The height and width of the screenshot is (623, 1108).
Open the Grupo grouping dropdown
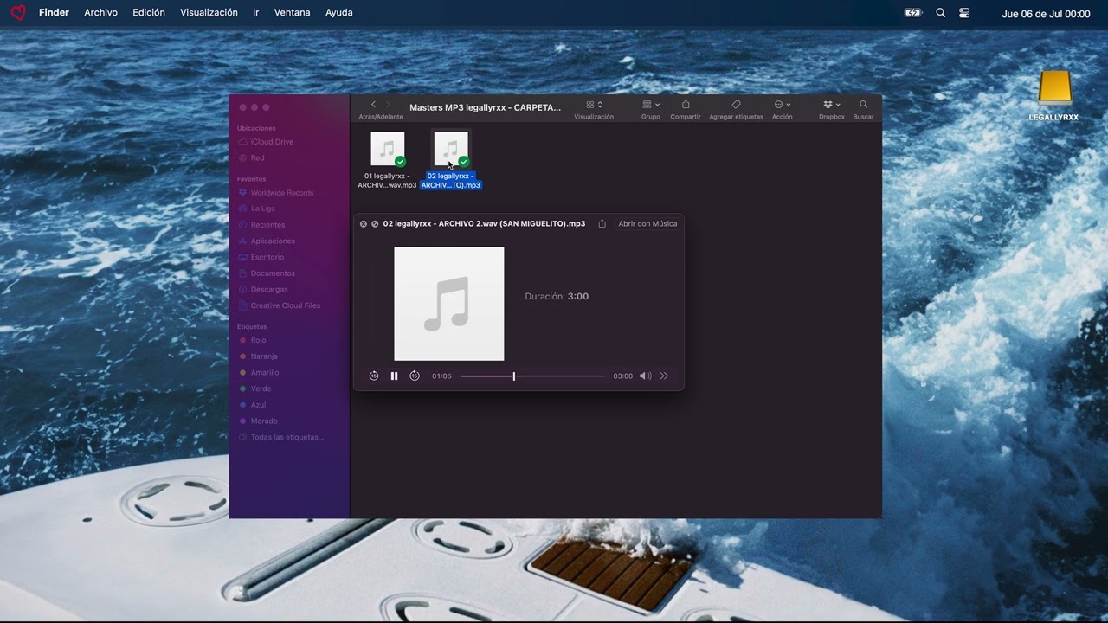tap(651, 105)
